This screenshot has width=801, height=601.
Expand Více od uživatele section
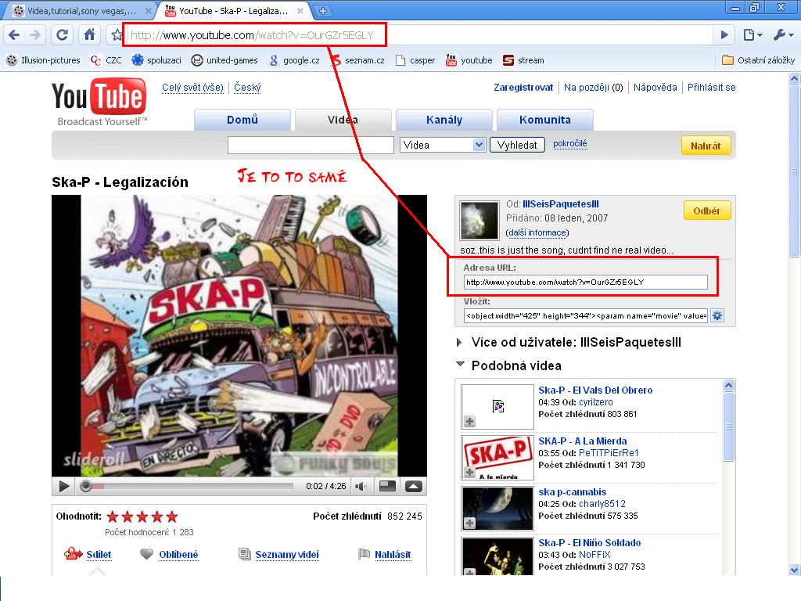(x=459, y=343)
